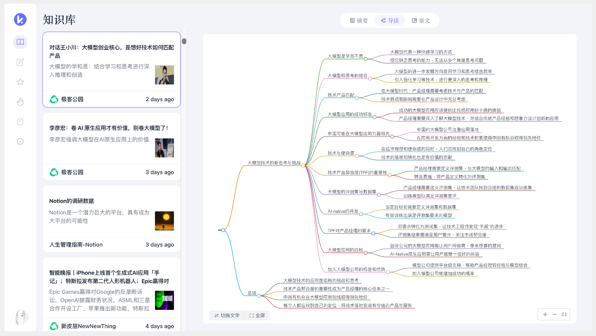This screenshot has width=596, height=336.
Task: Click the info icon in sidebar
Action: coord(20,141)
